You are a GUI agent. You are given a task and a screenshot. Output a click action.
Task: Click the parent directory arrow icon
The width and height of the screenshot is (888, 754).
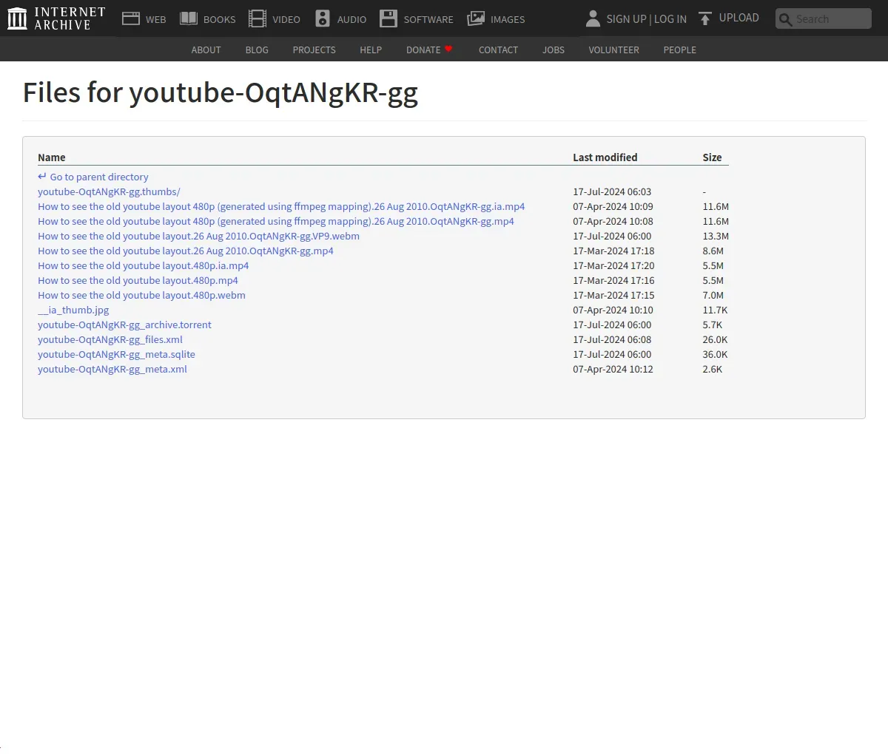point(42,177)
